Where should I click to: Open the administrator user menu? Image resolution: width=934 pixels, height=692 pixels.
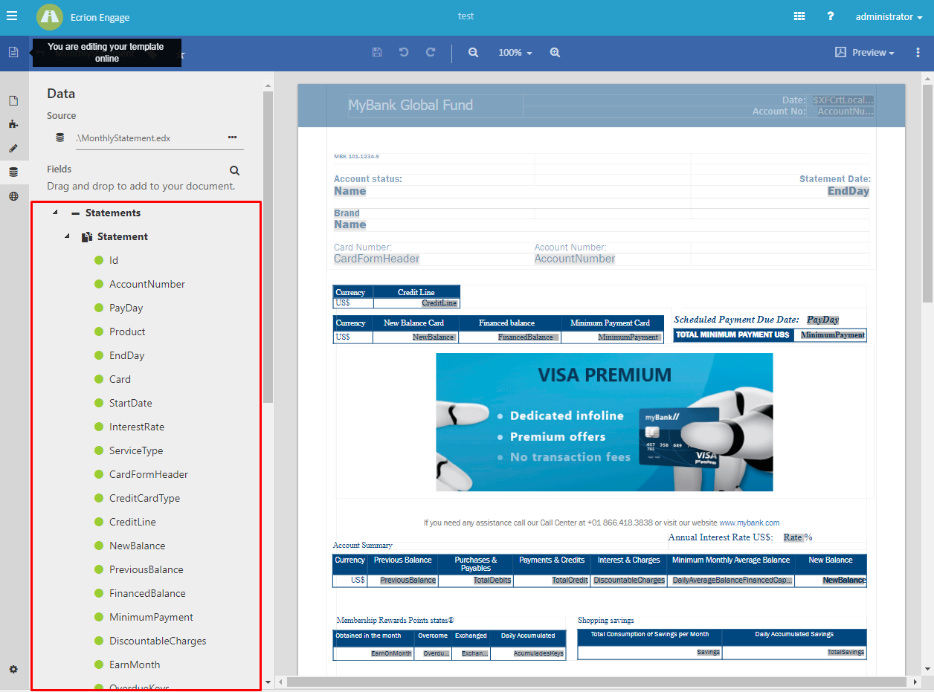[889, 16]
